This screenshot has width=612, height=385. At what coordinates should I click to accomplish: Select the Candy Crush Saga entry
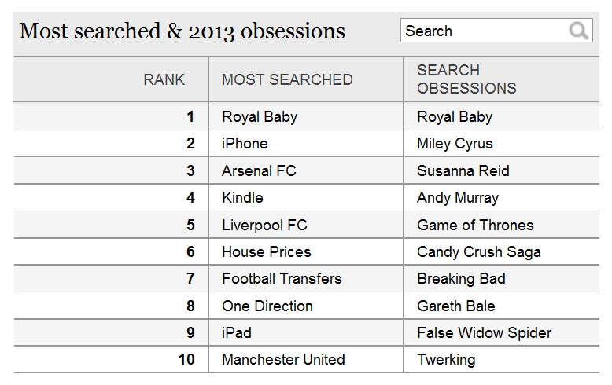[x=479, y=252]
